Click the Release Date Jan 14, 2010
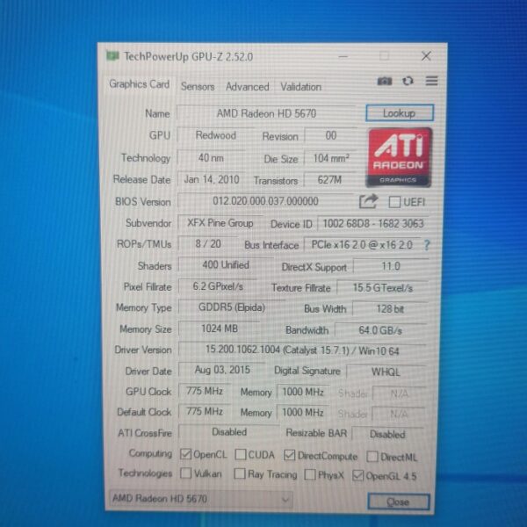Viewport: 527px width, 527px height. pos(212,179)
